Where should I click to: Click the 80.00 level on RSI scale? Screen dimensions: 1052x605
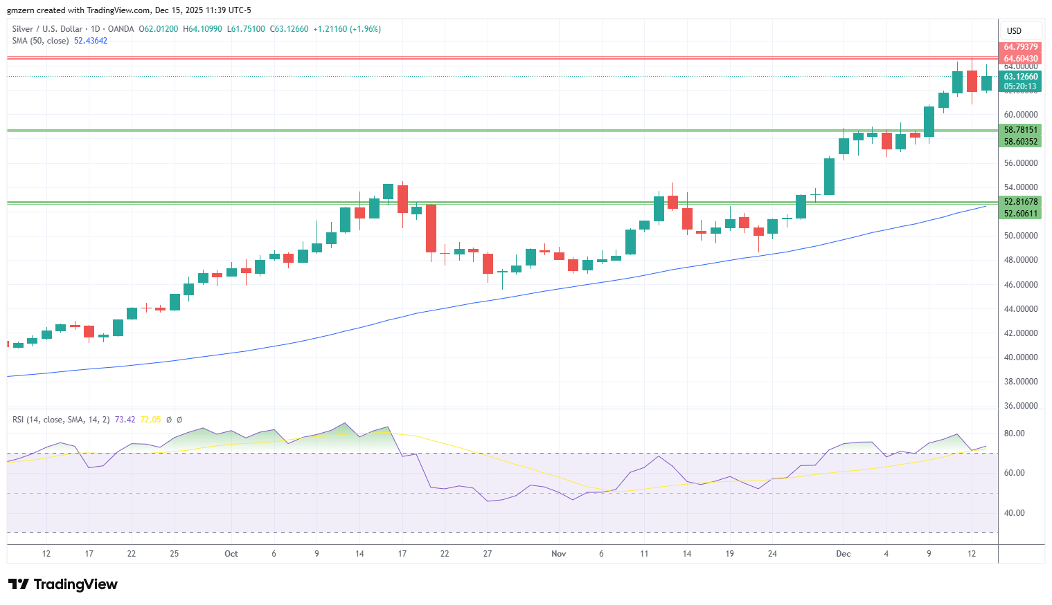click(x=1015, y=434)
